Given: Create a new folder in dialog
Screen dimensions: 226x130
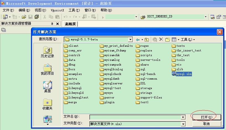Looking at the screenshot, I should [x=167, y=39].
